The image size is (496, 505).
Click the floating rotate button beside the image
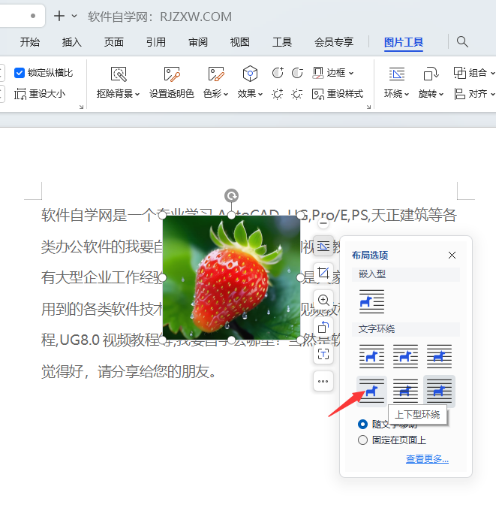coord(323,327)
